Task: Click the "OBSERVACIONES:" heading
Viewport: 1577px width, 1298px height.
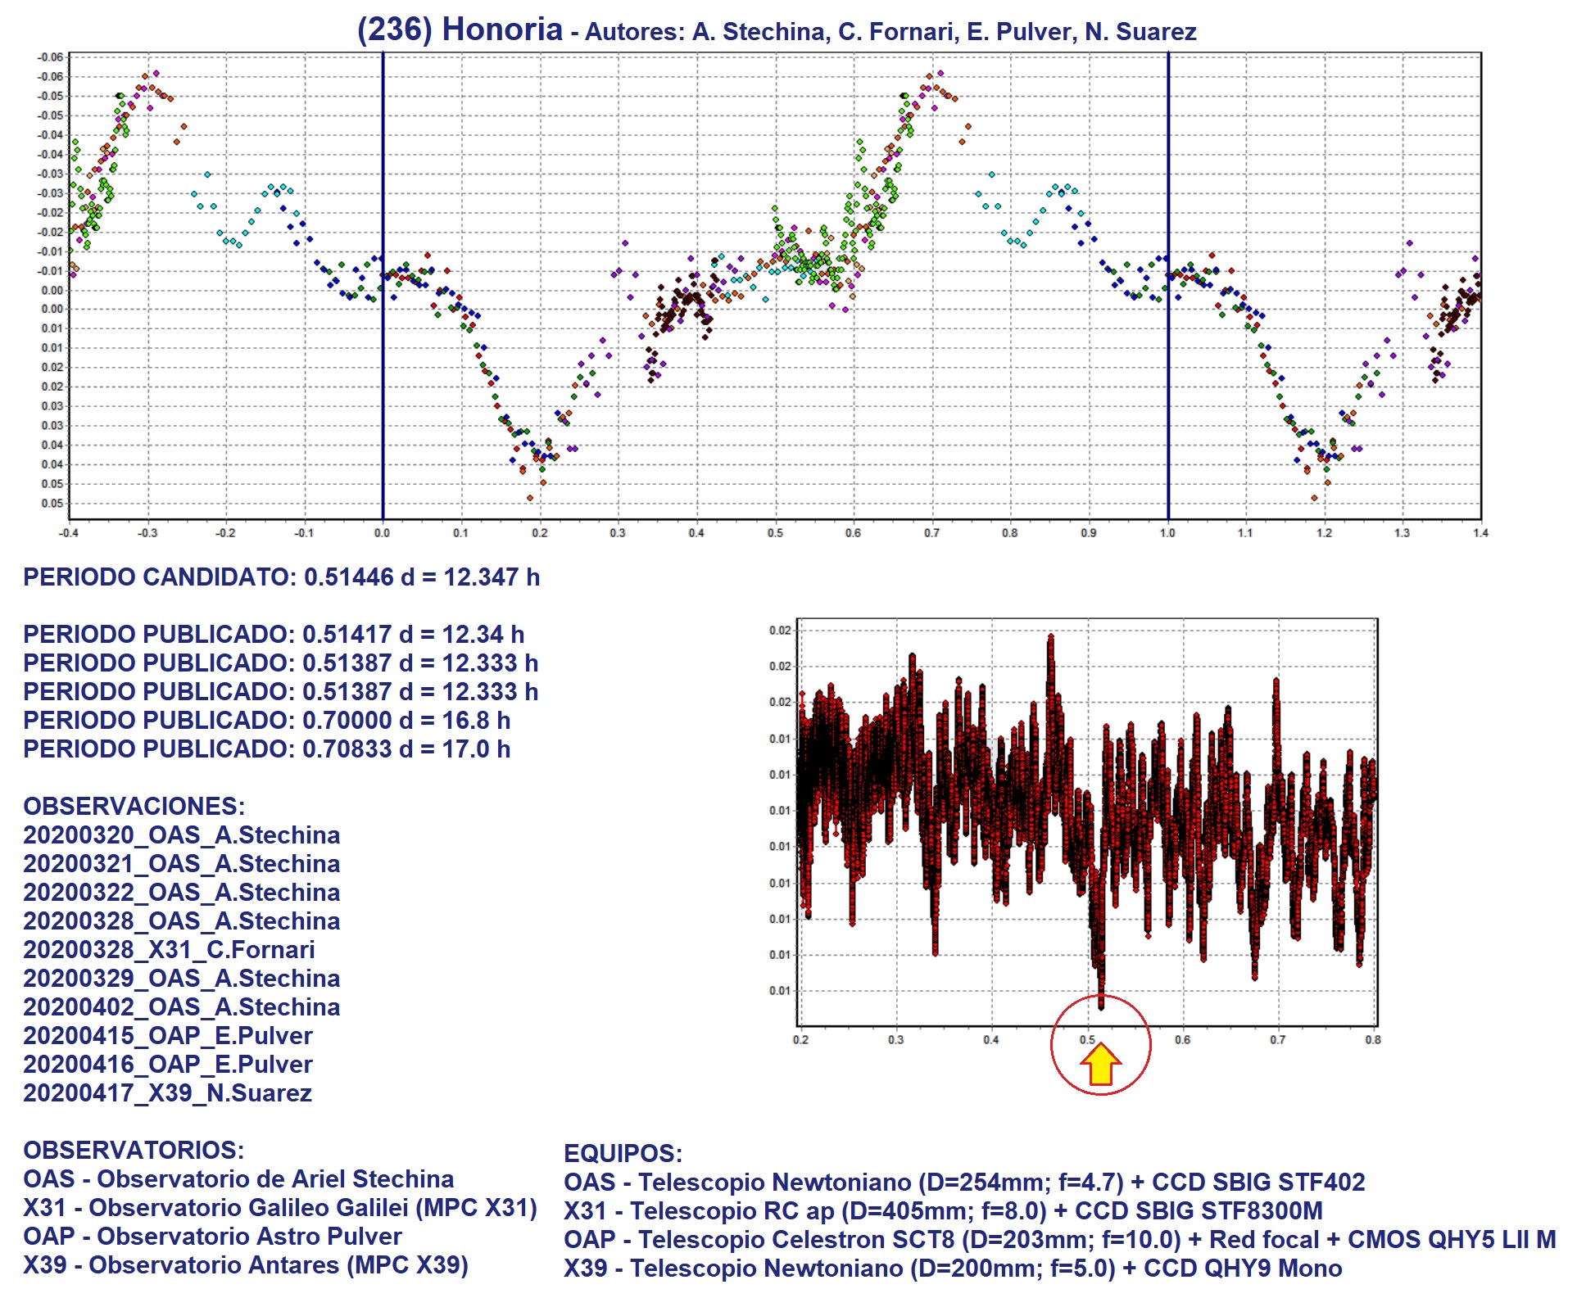Action: point(134,807)
